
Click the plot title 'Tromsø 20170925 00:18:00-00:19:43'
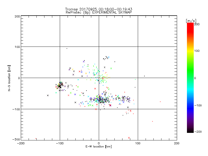coord(99,9)
